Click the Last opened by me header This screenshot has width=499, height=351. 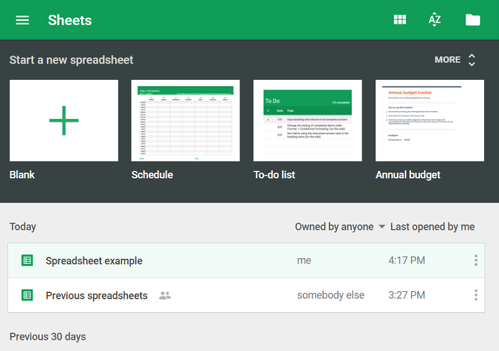[x=432, y=226]
